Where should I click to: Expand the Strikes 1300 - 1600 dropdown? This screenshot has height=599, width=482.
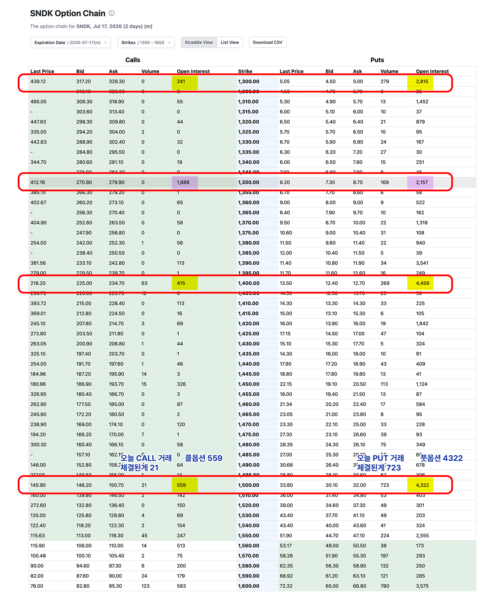tap(146, 42)
